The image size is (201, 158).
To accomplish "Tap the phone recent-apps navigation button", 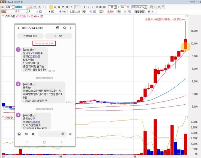I will 27,142.
